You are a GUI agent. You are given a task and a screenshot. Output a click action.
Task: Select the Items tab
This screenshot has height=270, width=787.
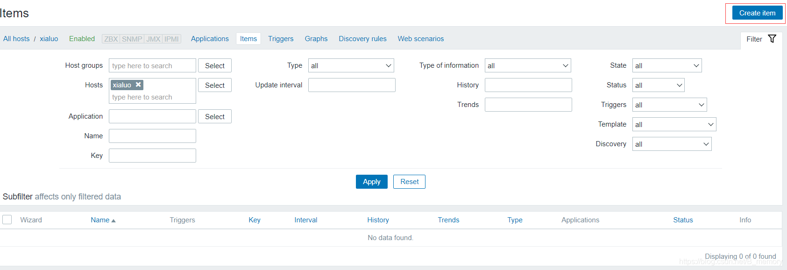248,39
